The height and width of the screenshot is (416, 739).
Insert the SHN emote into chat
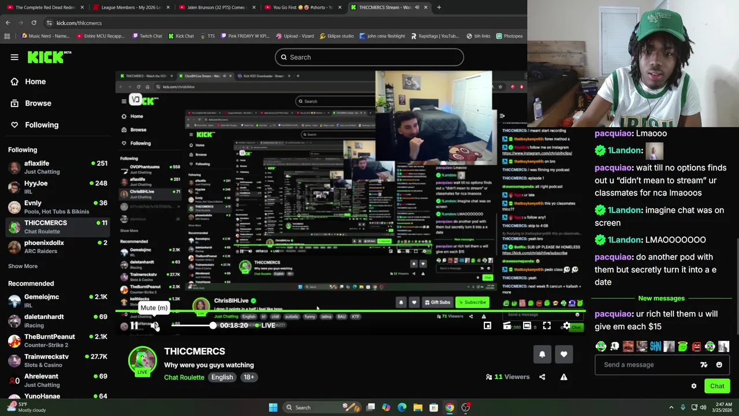coord(655,347)
